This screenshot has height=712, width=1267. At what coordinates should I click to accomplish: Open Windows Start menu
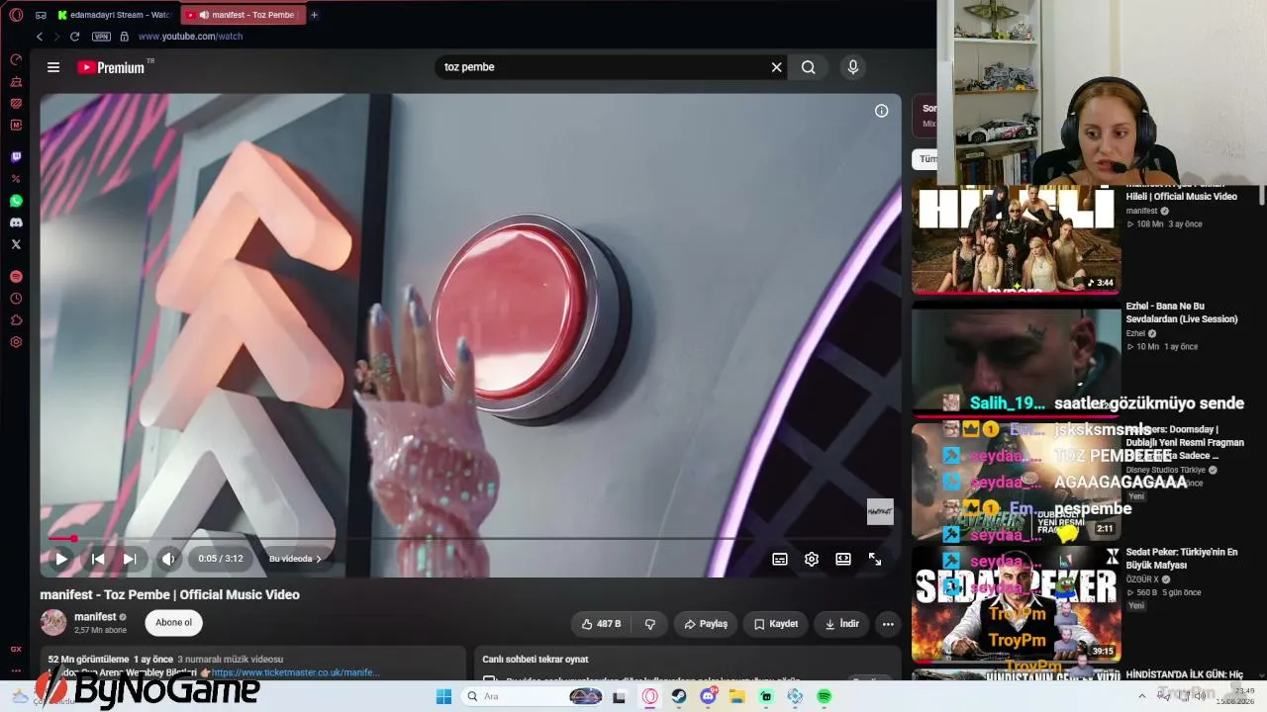point(443,696)
